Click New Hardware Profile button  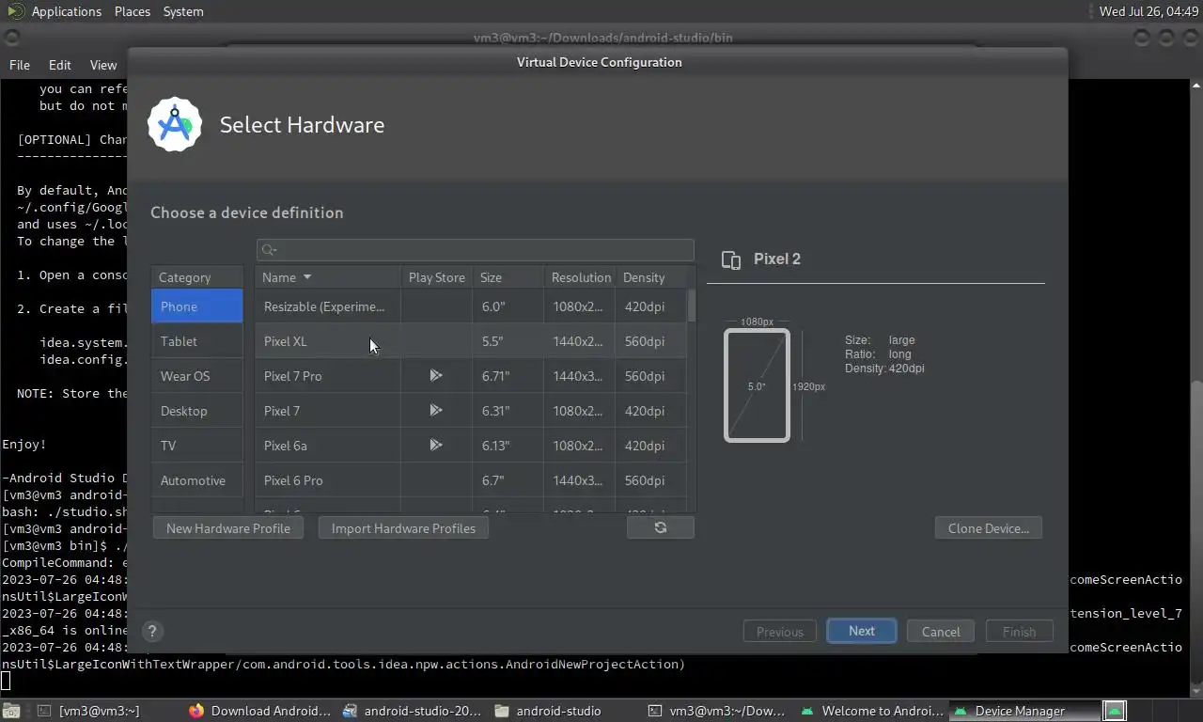(228, 527)
